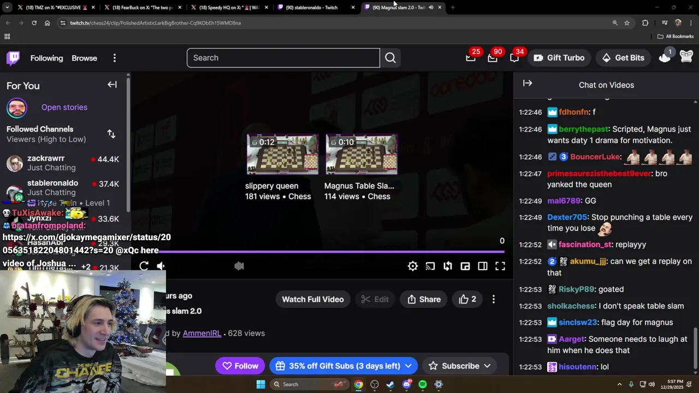Click the search magnifier button
The width and height of the screenshot is (699, 393).
390,58
